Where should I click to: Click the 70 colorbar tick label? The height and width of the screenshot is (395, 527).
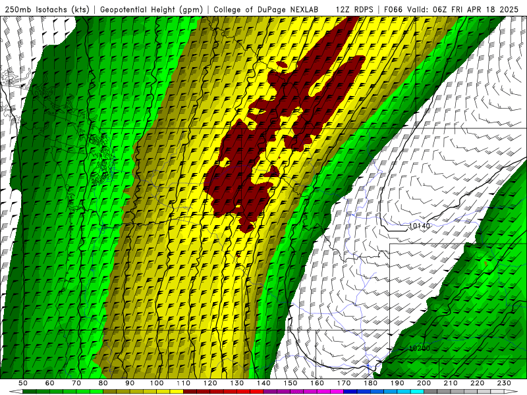(x=76, y=383)
